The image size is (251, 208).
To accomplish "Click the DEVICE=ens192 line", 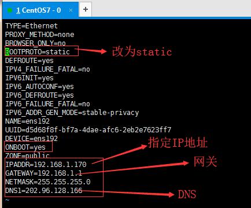I will point(31,139).
